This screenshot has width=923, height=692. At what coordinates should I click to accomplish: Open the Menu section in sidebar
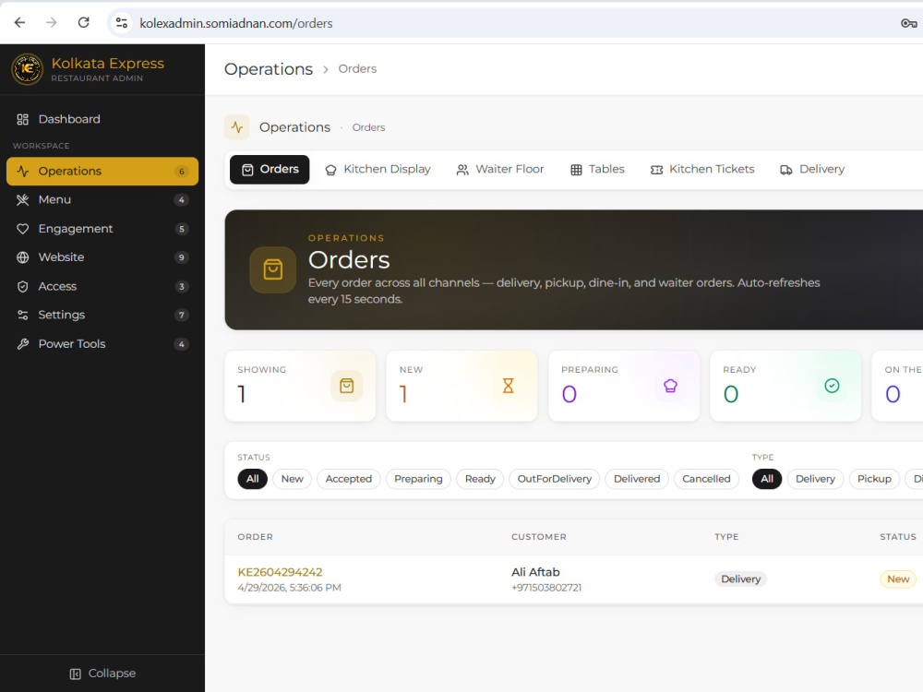(x=102, y=199)
